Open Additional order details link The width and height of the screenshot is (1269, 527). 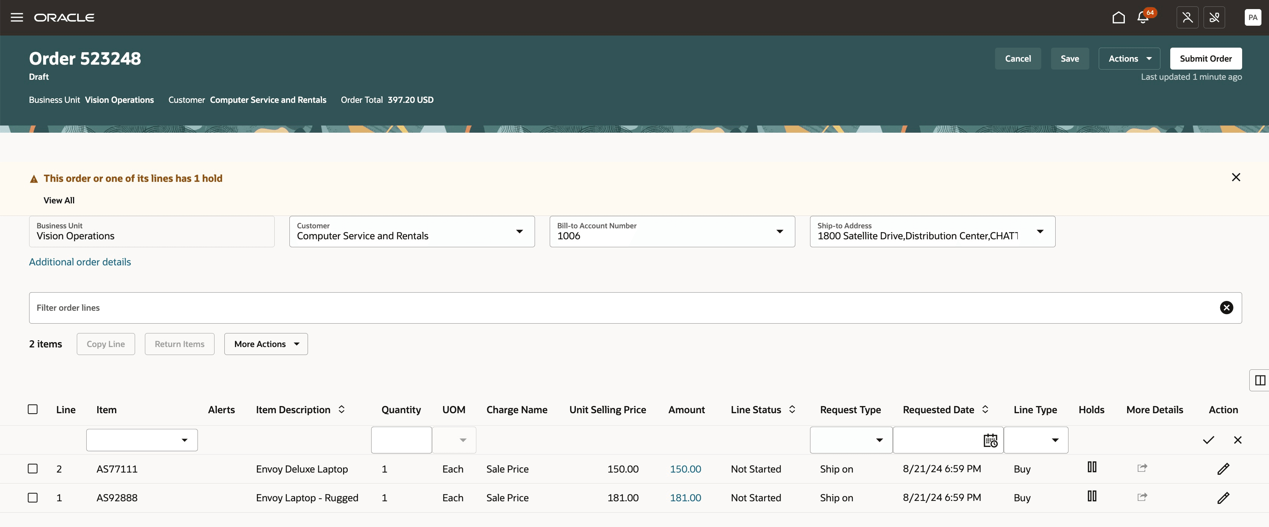point(80,262)
